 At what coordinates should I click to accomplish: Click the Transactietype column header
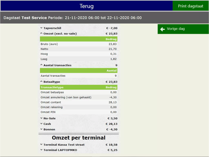coord(52,88)
